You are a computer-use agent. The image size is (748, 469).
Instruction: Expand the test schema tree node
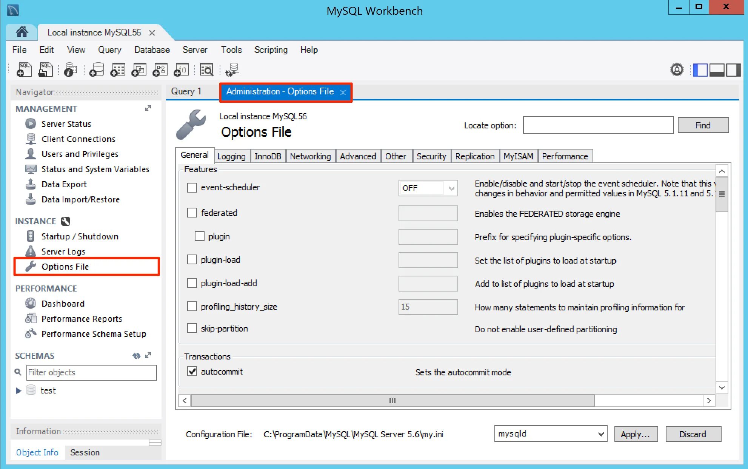coord(18,390)
